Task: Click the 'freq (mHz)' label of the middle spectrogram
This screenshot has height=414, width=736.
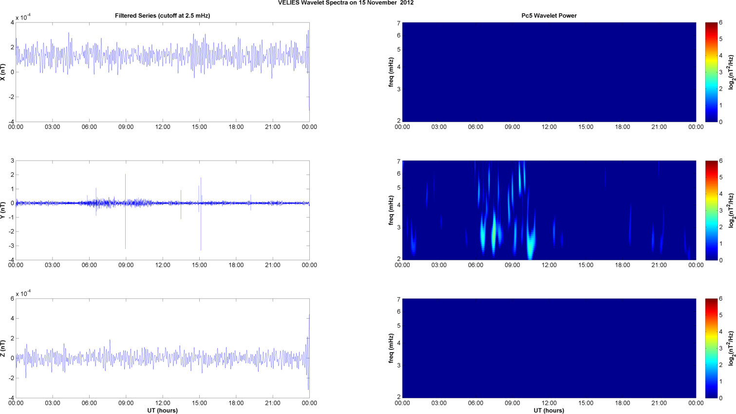Action: (x=391, y=210)
